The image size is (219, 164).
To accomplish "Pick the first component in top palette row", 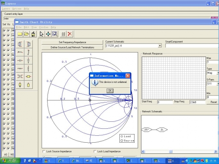I will click(x=20, y=44).
